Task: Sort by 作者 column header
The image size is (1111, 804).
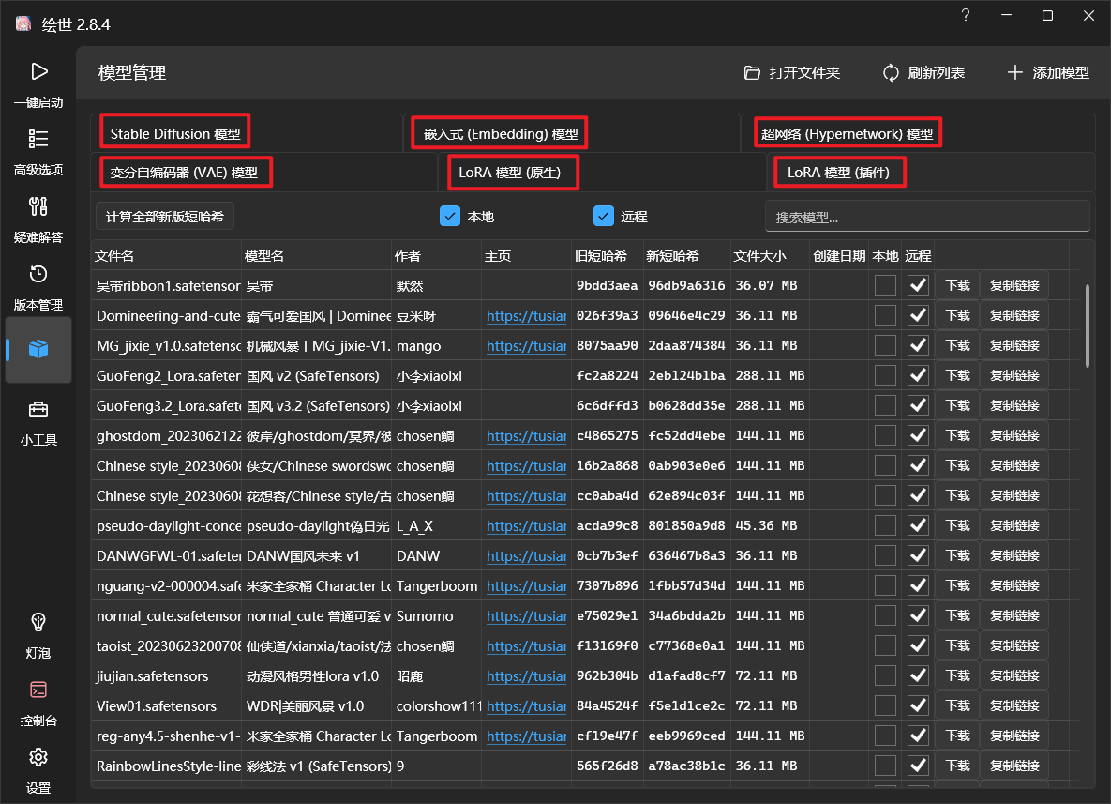Action: pyautogui.click(x=436, y=256)
